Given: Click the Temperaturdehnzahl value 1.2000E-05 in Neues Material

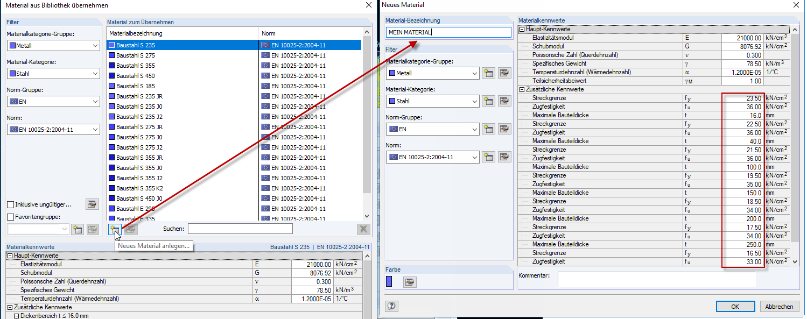Looking at the screenshot, I should 743,72.
